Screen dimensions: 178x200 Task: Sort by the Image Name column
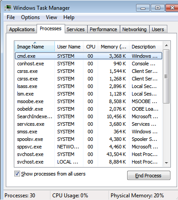[x=35, y=47]
